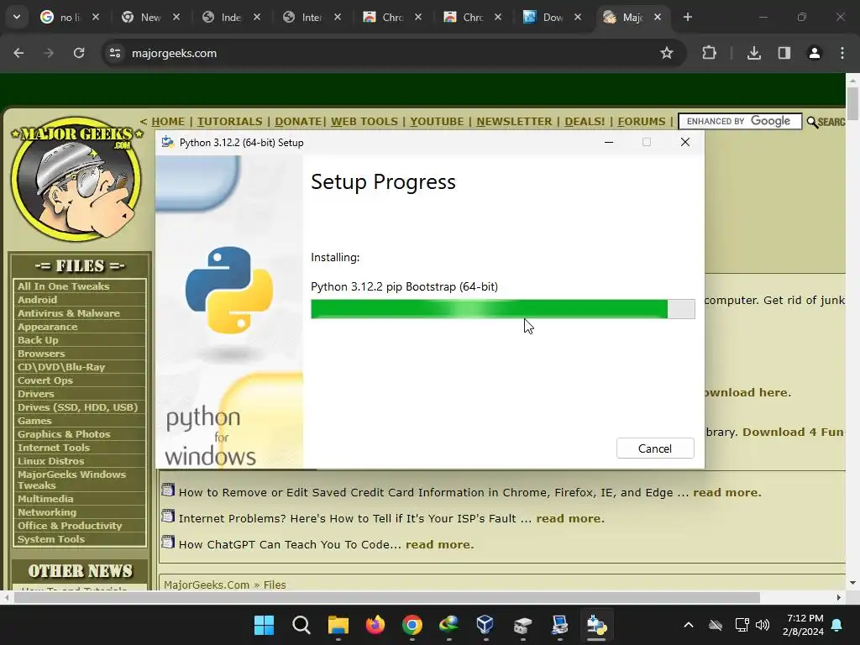Open DONATE link in site navigation
The width and height of the screenshot is (860, 645).
(298, 121)
